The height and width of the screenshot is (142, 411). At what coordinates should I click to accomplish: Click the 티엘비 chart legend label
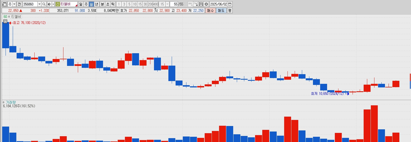[16, 17]
